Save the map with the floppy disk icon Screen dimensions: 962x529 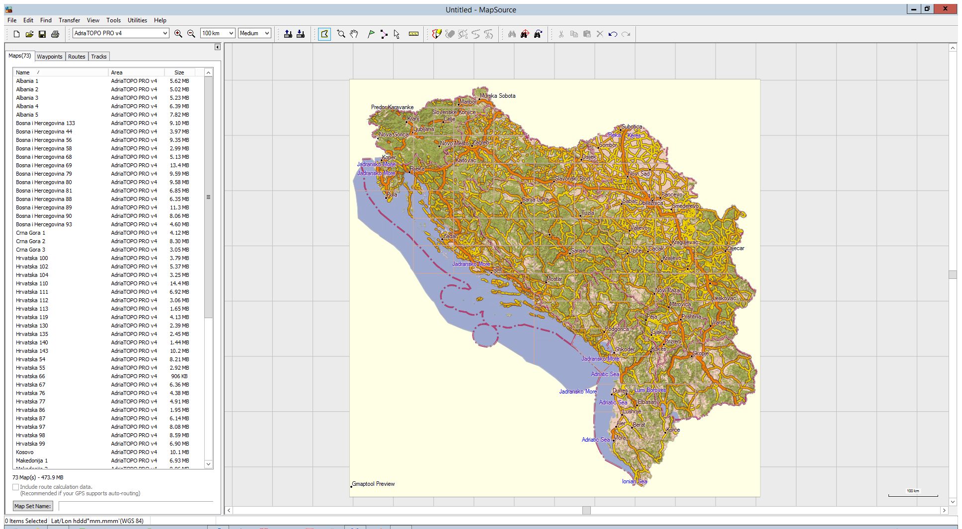[x=42, y=34]
